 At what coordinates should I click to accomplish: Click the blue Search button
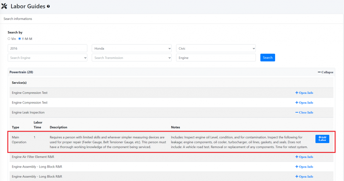pyautogui.click(x=268, y=58)
